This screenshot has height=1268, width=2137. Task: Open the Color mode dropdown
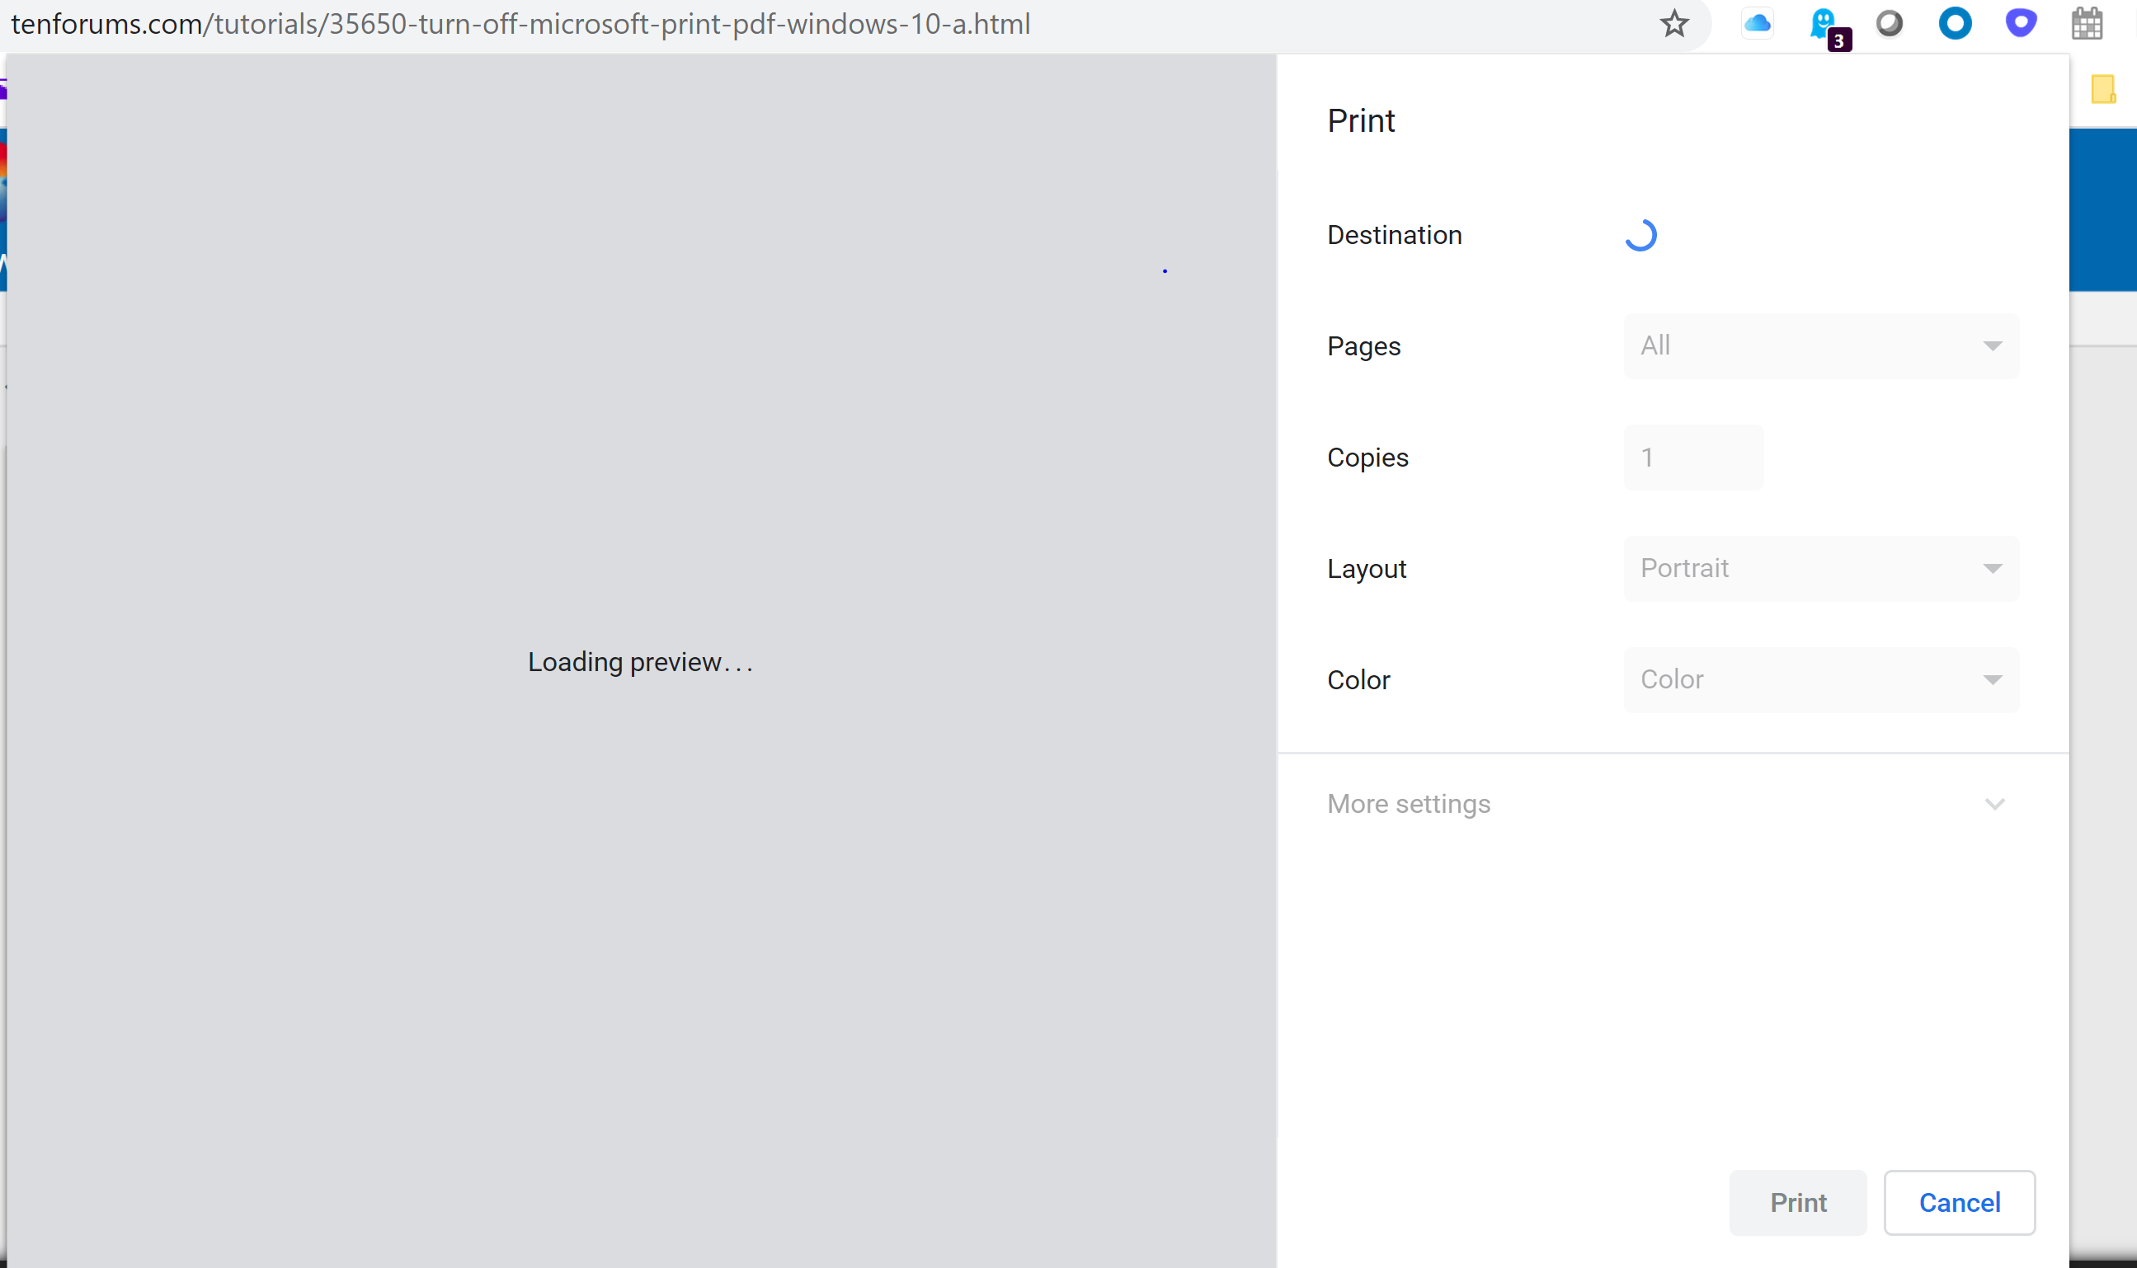pos(1821,679)
